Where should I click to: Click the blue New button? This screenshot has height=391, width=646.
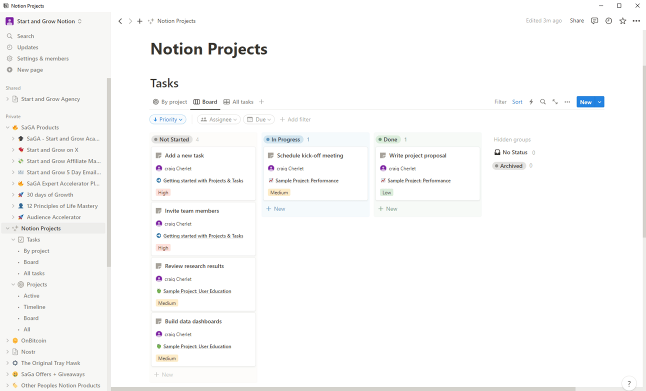point(585,102)
